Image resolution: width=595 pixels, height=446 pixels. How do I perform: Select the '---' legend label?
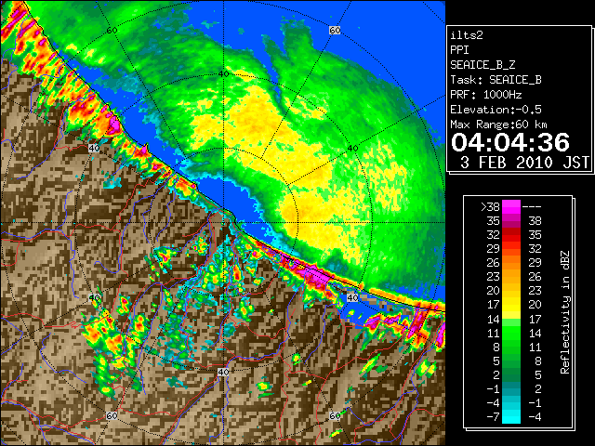pyautogui.click(x=532, y=207)
